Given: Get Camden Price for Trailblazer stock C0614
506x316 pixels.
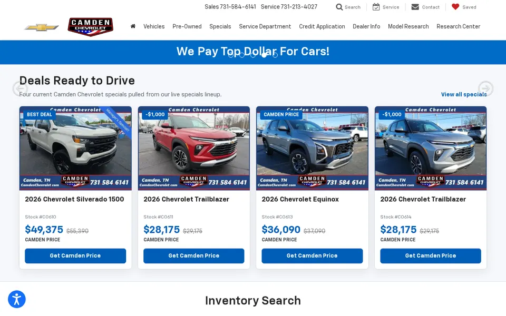Looking at the screenshot, I should (431, 256).
